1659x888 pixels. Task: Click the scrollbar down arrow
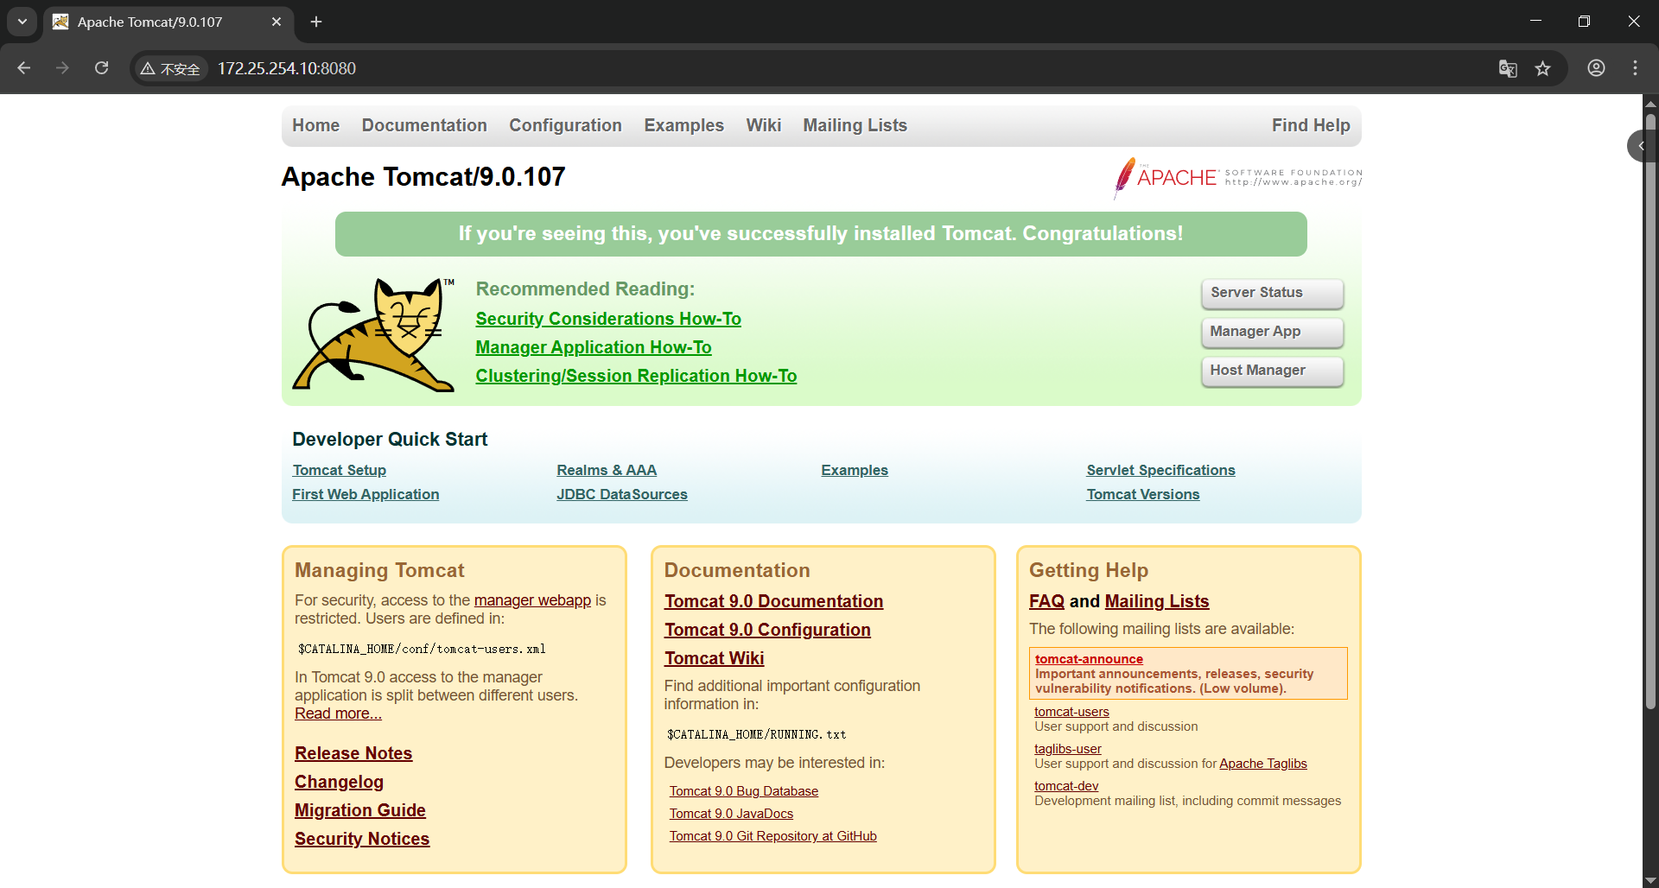(x=1650, y=880)
